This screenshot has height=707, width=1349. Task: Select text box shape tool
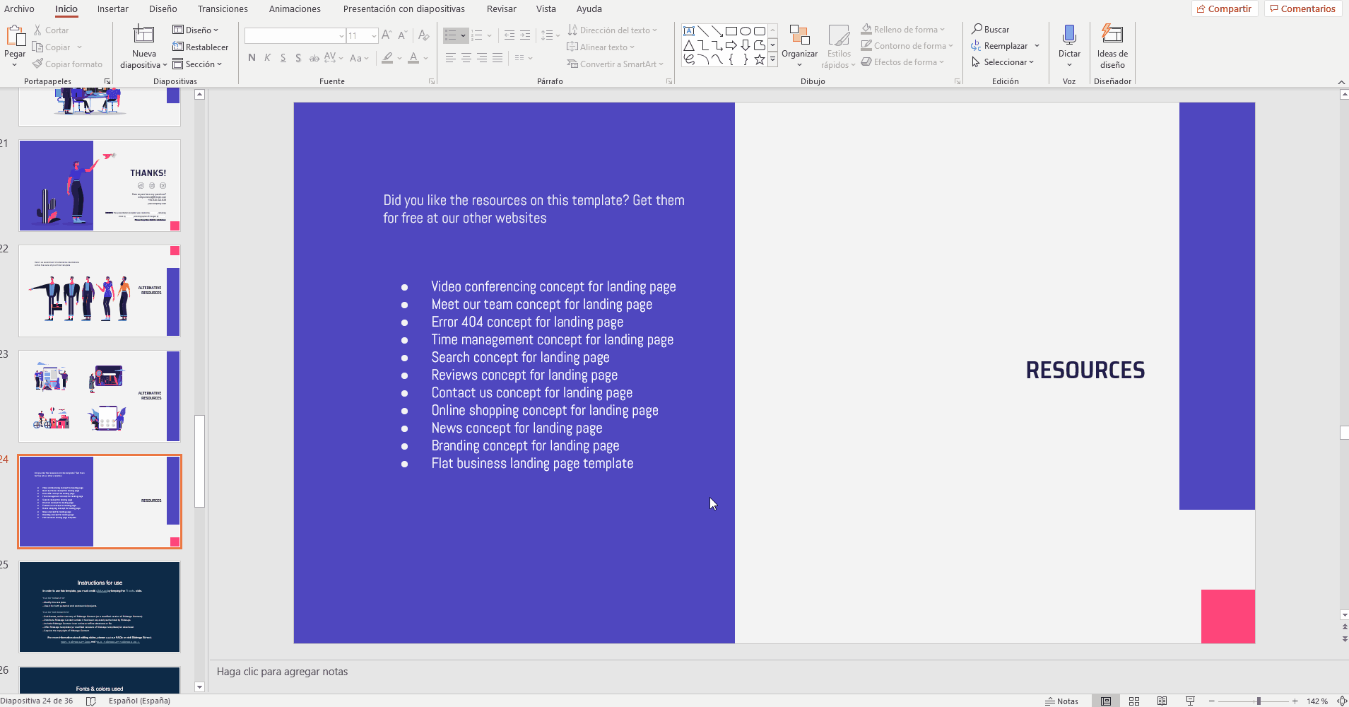click(689, 31)
